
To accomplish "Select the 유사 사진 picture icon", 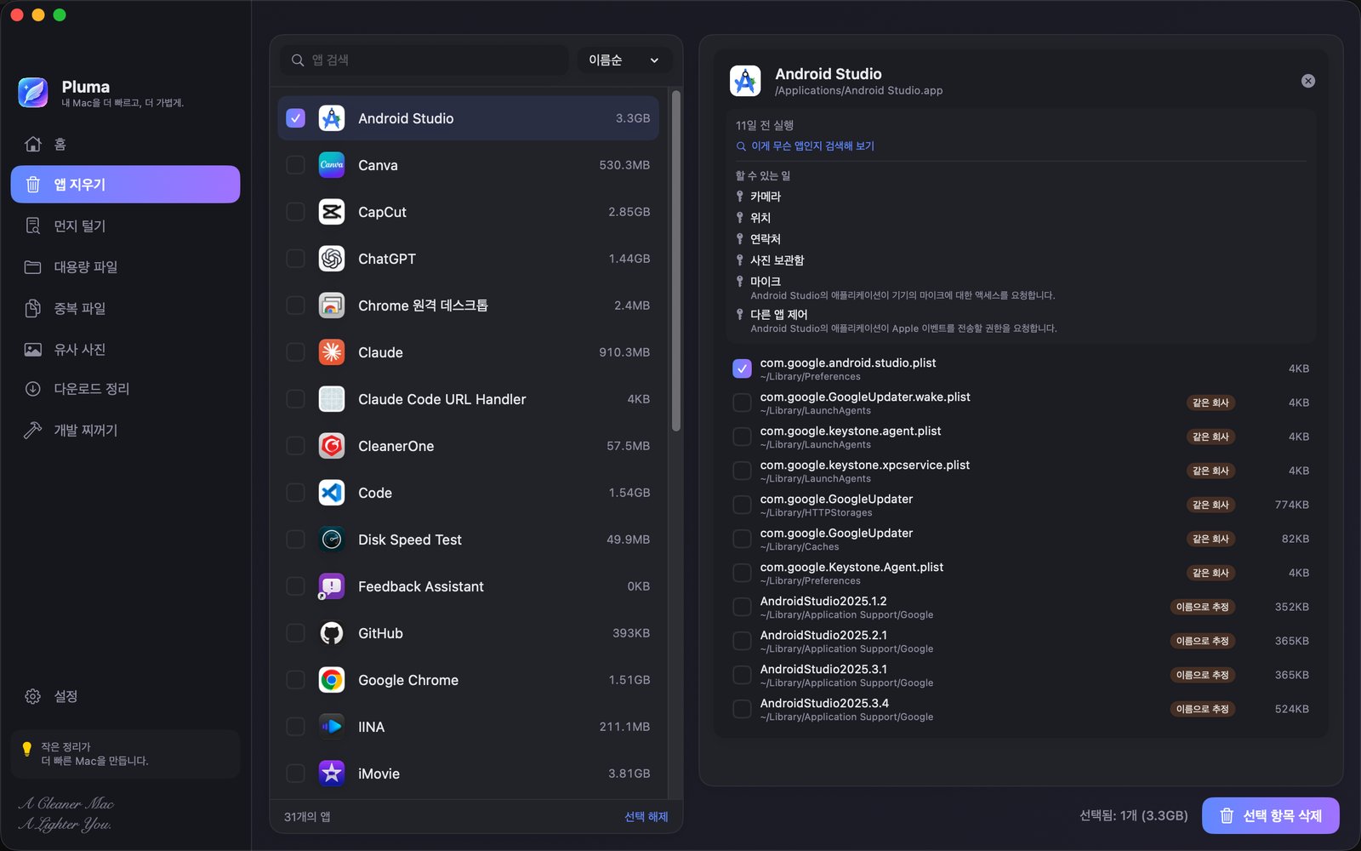I will (x=33, y=350).
